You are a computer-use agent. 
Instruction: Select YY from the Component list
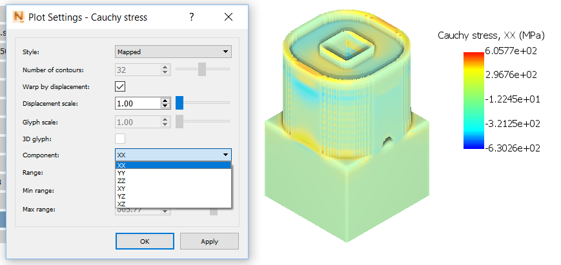(173, 173)
